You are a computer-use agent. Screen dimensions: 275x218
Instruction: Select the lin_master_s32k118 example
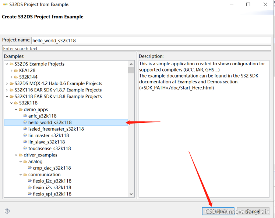(49, 135)
